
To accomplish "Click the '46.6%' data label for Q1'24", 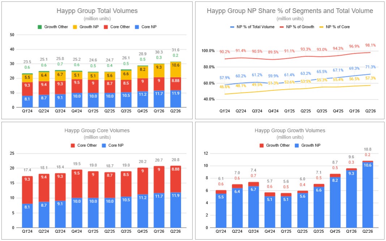I will pyautogui.click(x=224, y=87).
